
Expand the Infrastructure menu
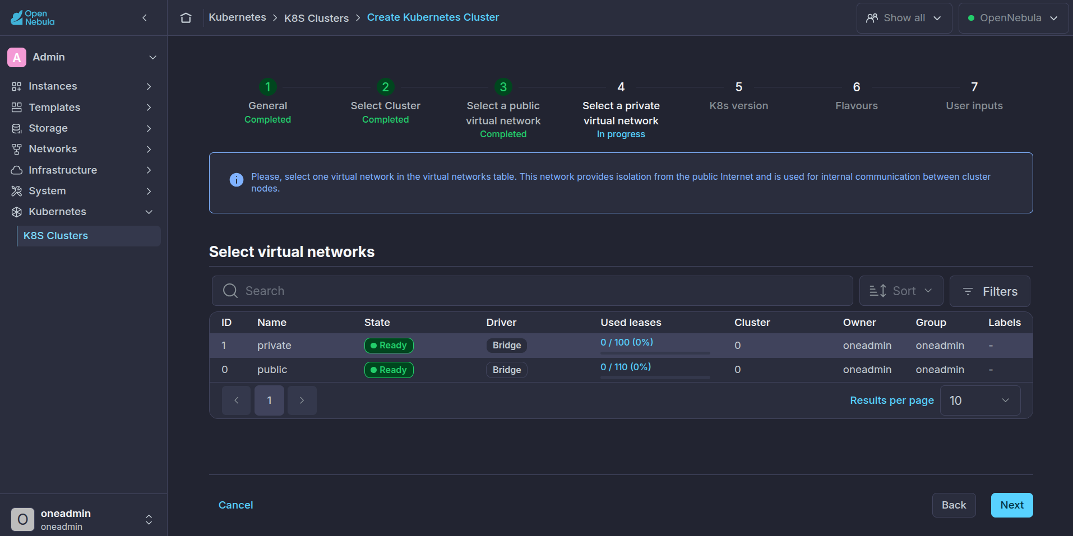click(149, 170)
